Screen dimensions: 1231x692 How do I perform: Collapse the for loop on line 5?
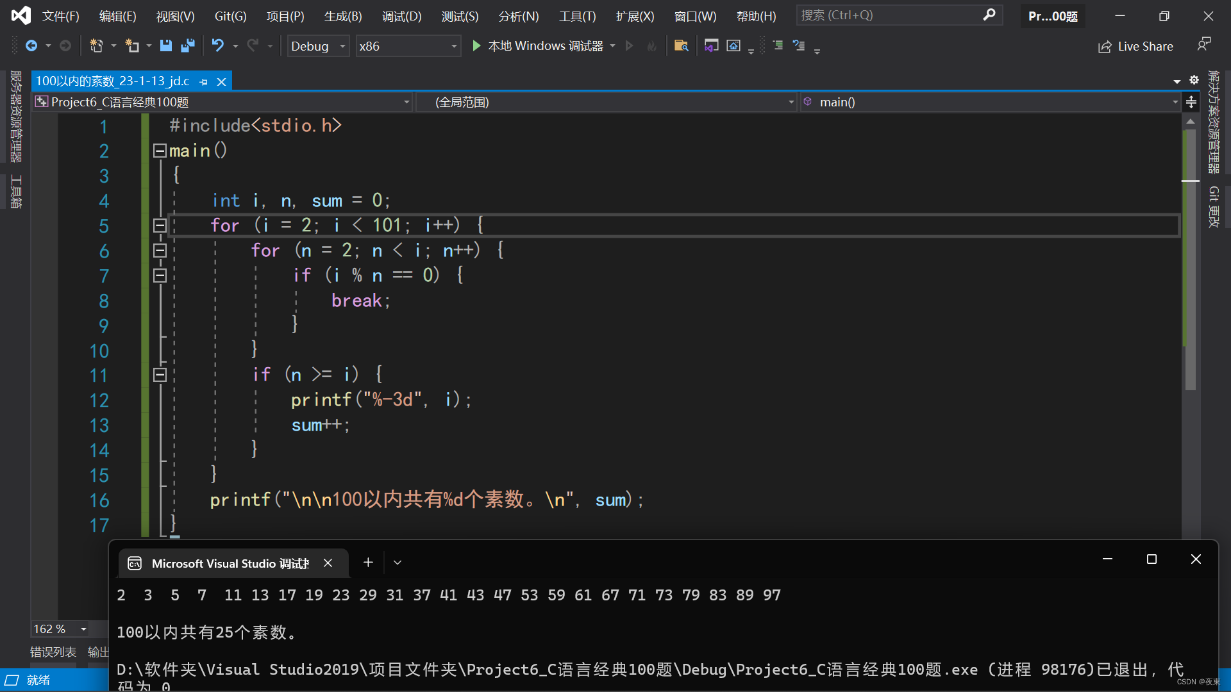[x=160, y=225]
